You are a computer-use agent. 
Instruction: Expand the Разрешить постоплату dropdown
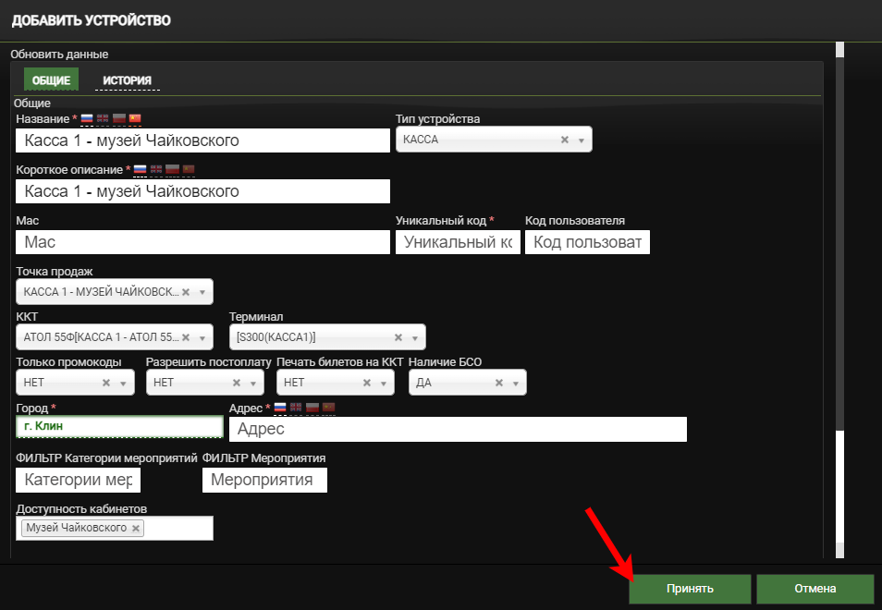253,383
